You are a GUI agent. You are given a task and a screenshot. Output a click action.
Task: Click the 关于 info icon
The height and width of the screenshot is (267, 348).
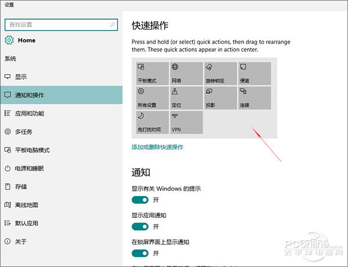pyautogui.click(x=8, y=242)
